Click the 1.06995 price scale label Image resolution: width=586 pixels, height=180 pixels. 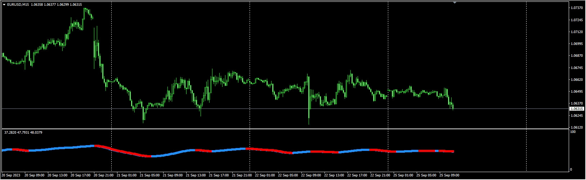click(577, 44)
